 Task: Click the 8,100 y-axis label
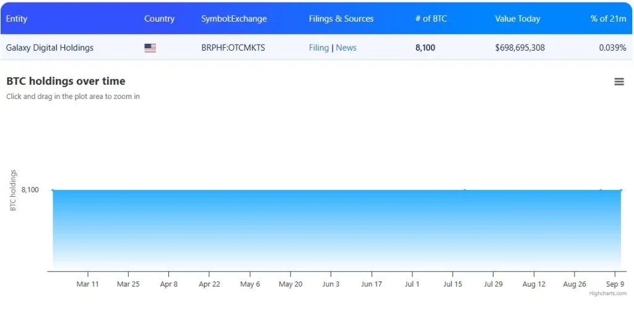pos(30,189)
